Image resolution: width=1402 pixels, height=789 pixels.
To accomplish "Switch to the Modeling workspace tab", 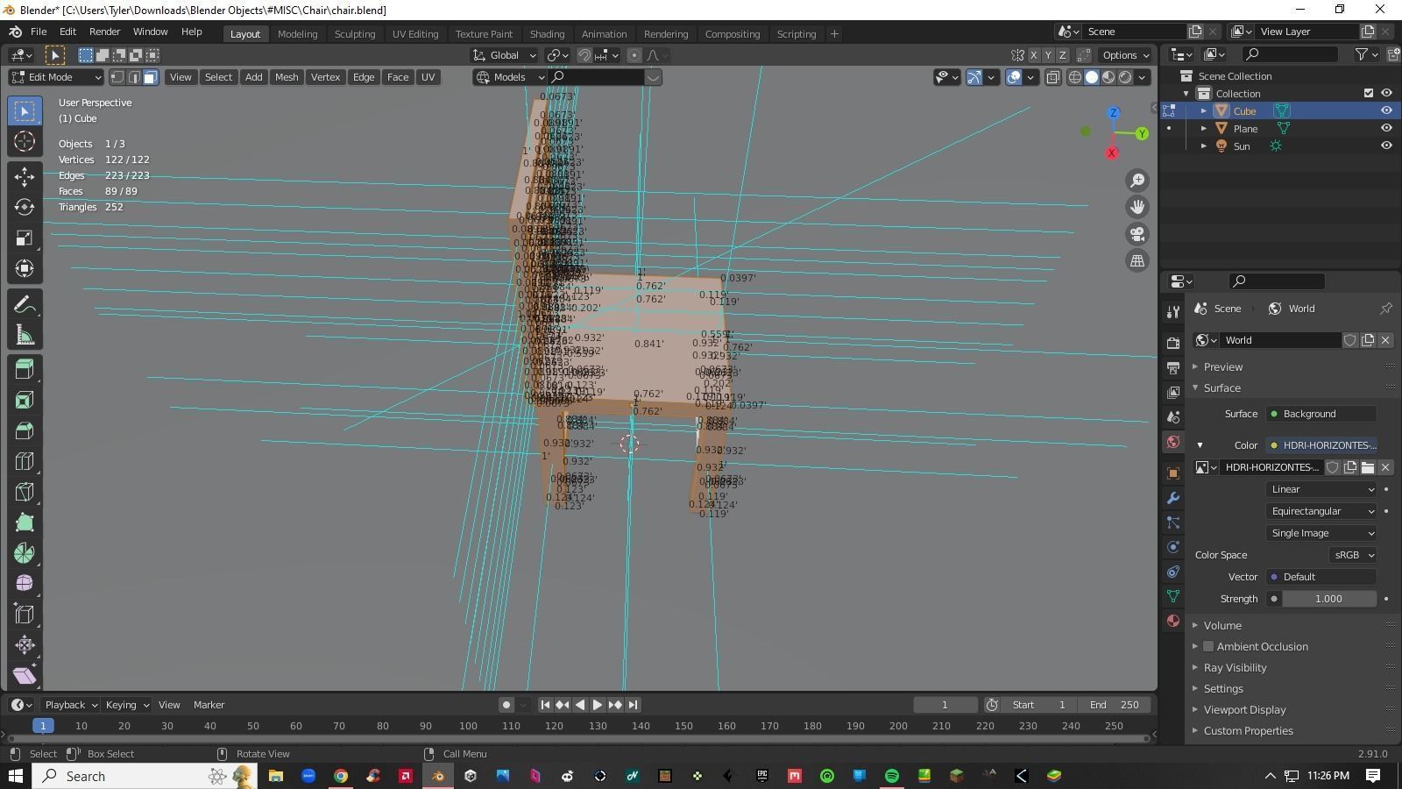I will pyautogui.click(x=297, y=34).
